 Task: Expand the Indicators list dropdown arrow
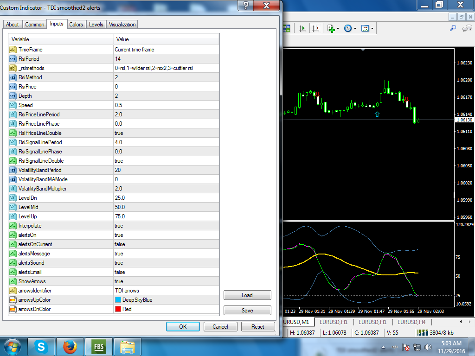pyautogui.click(x=338, y=28)
